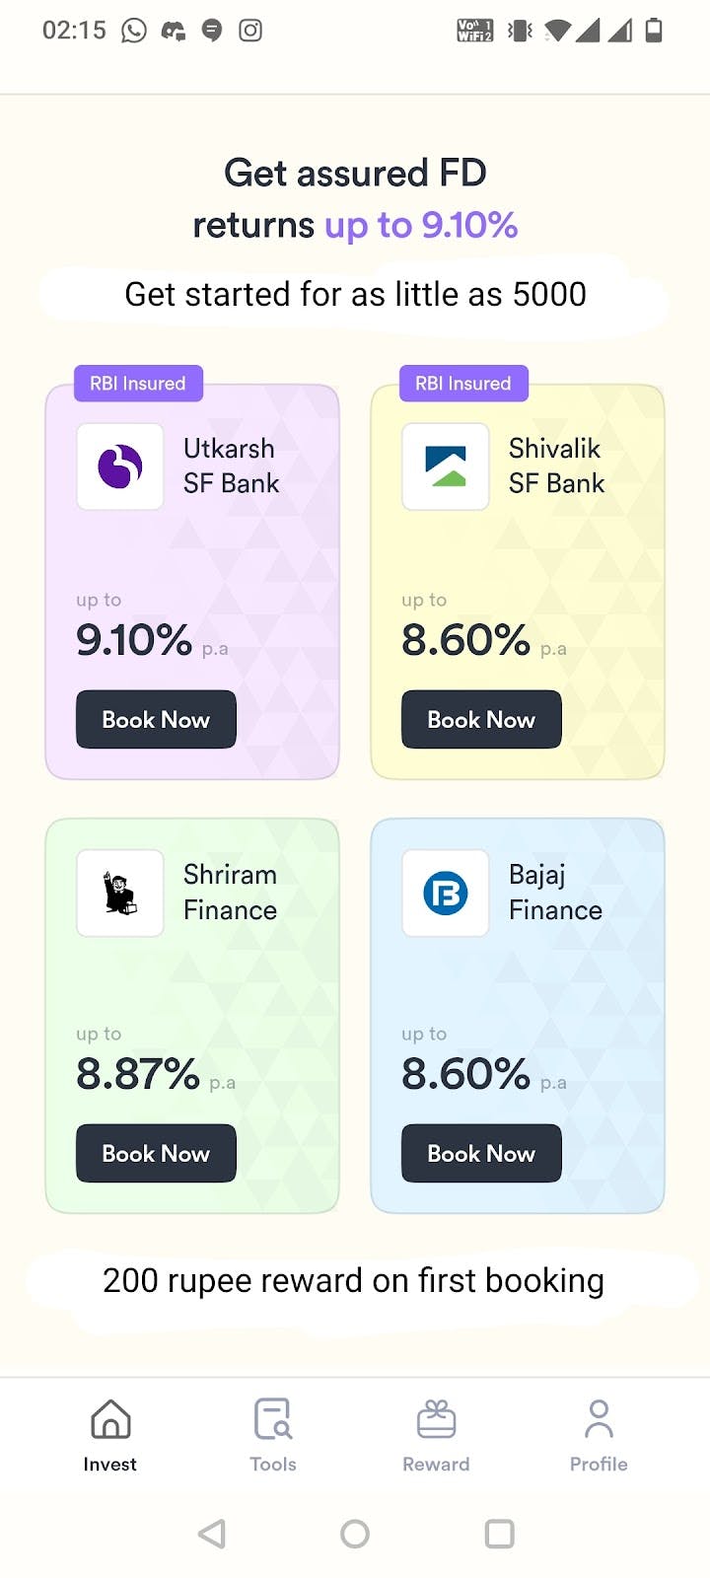Screen dimensions: 710x1578
Task: Switch to the Tools tab
Action: (273, 1435)
